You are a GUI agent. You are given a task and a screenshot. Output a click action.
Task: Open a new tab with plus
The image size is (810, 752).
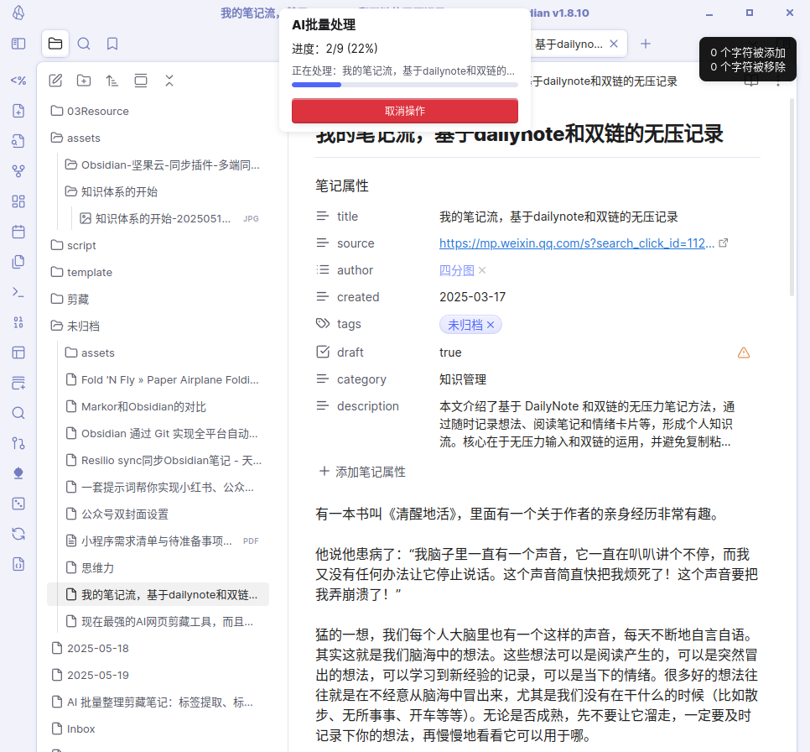click(x=646, y=44)
